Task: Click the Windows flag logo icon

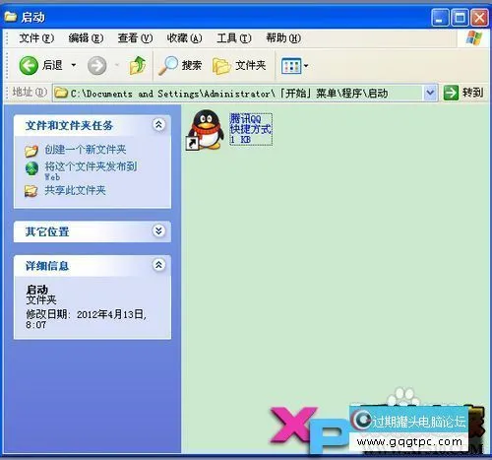Action: [474, 38]
